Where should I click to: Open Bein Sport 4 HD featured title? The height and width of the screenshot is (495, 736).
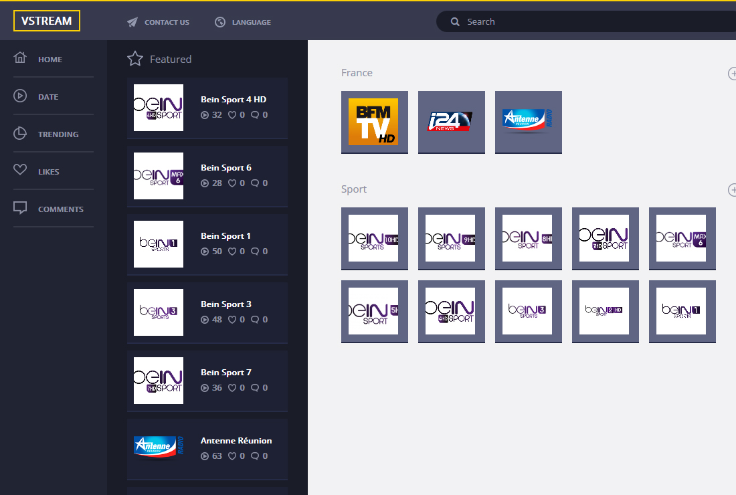pyautogui.click(x=234, y=100)
